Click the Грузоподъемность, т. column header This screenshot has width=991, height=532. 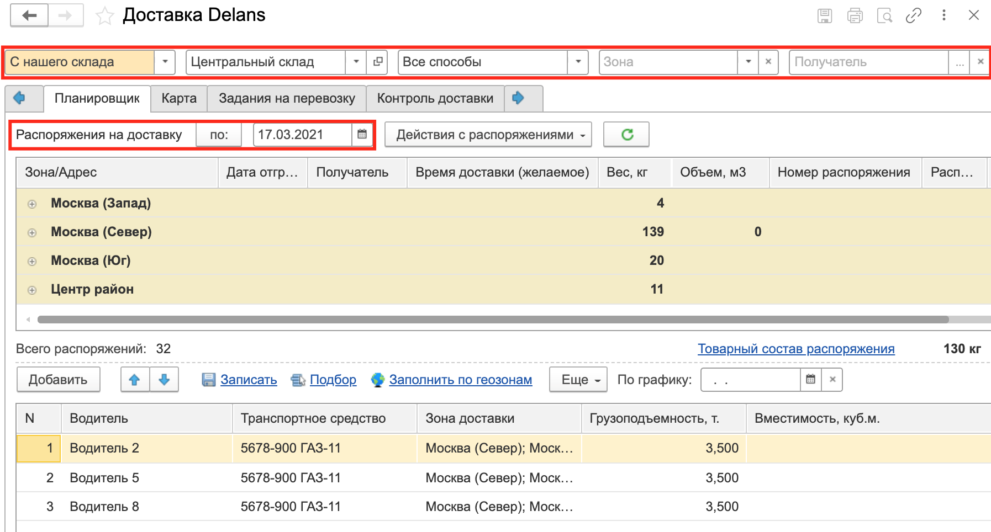coord(664,418)
